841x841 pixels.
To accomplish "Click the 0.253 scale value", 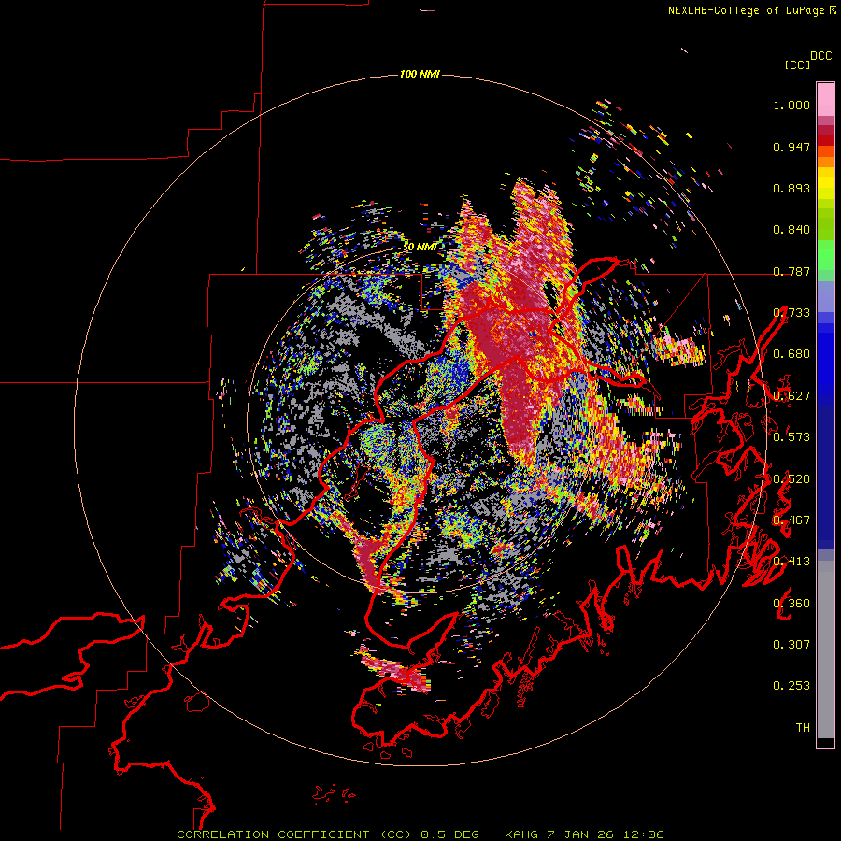I will tap(791, 686).
